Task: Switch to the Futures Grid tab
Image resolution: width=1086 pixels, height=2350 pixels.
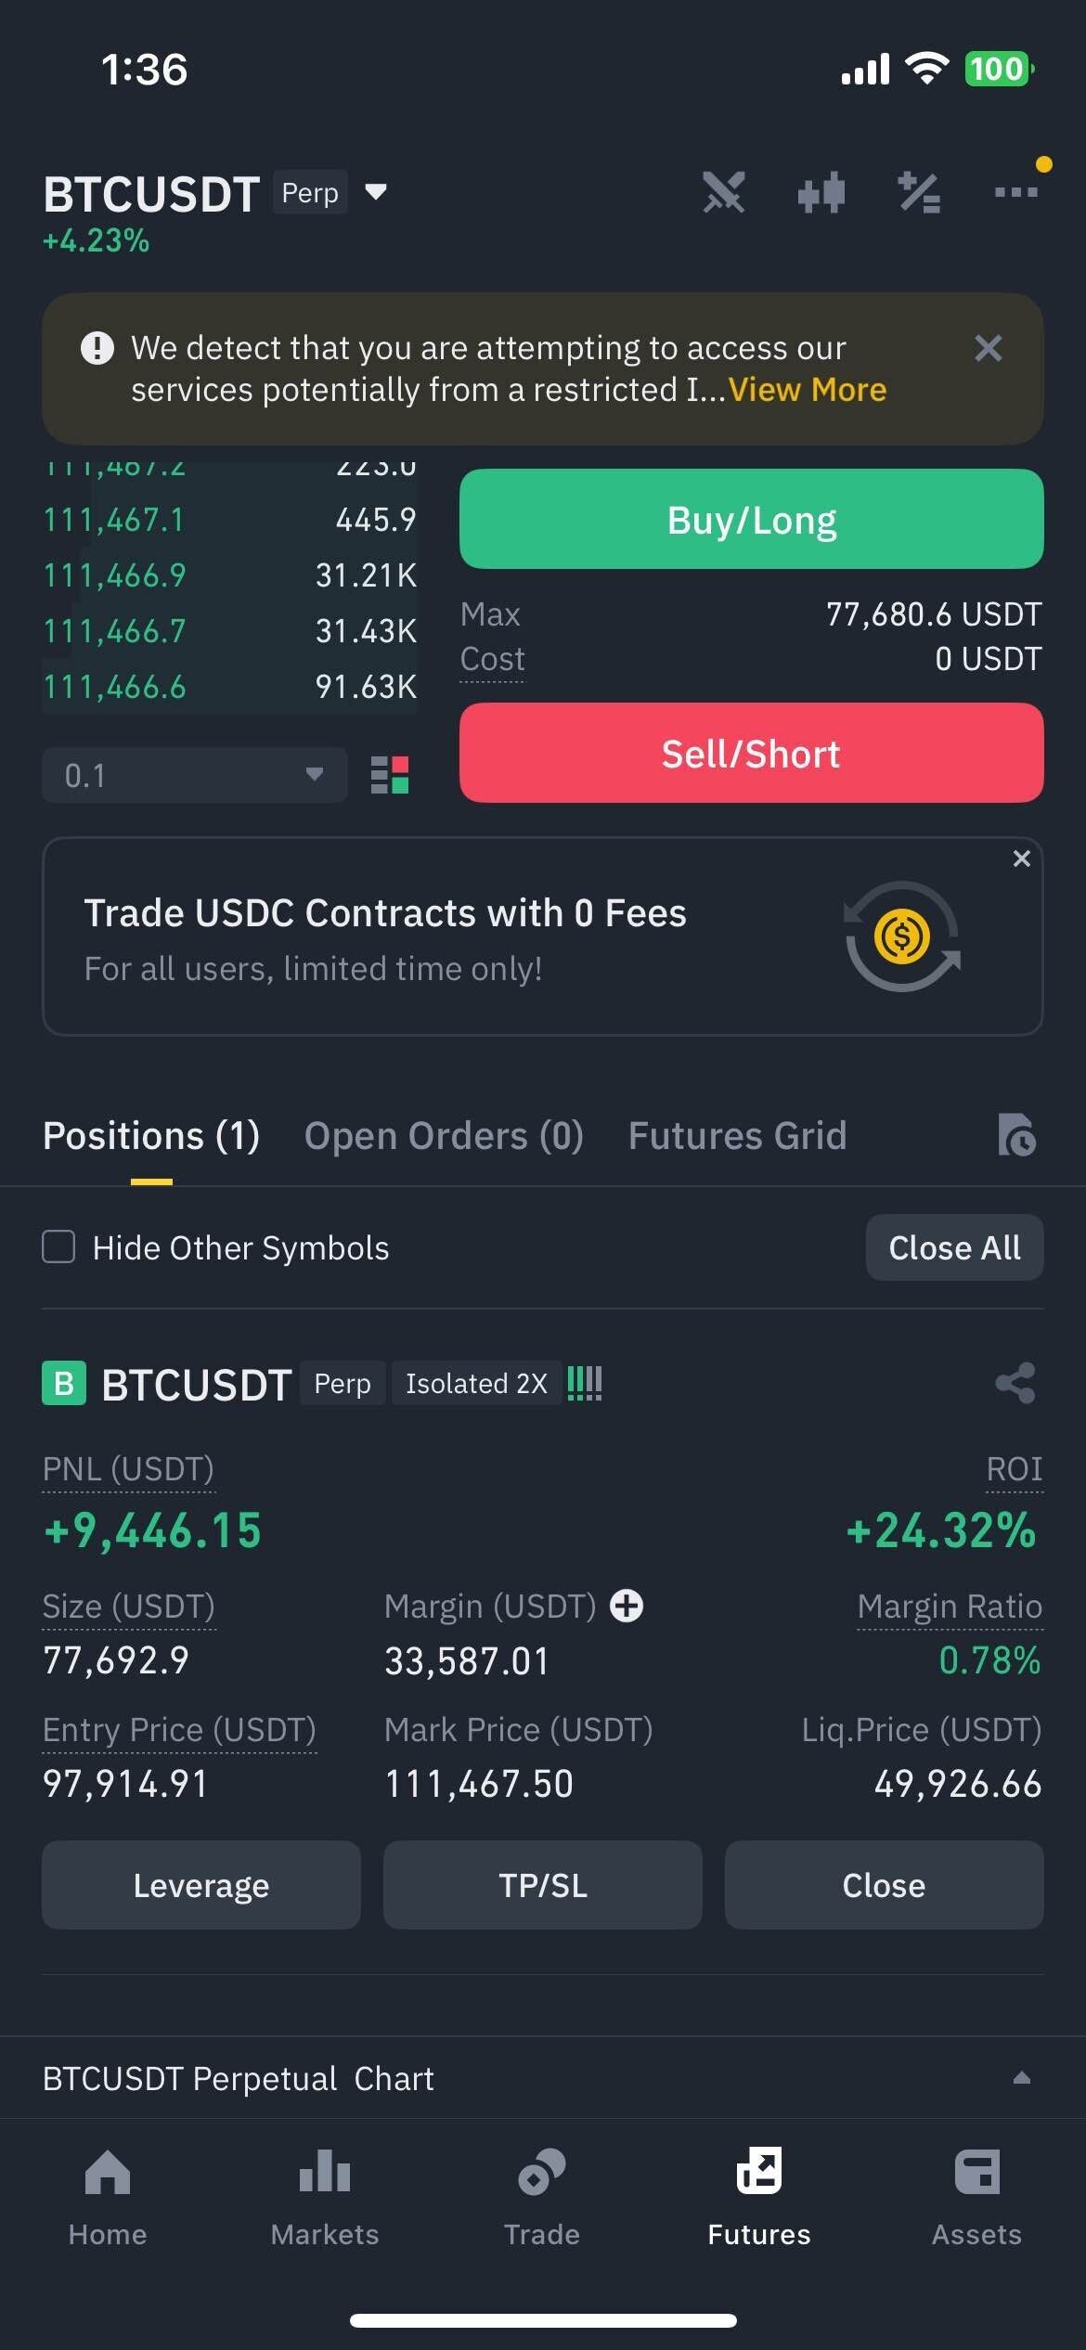Action: [x=737, y=1136]
